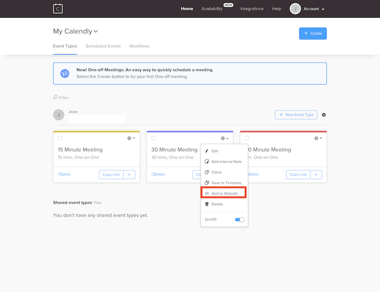Image resolution: width=380 pixels, height=292 pixels.
Task: Open the Account dropdown arrow
Action: coord(323,9)
